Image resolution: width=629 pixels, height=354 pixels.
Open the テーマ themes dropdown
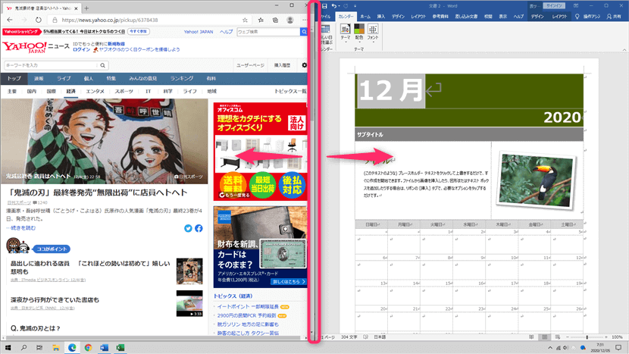point(346,33)
